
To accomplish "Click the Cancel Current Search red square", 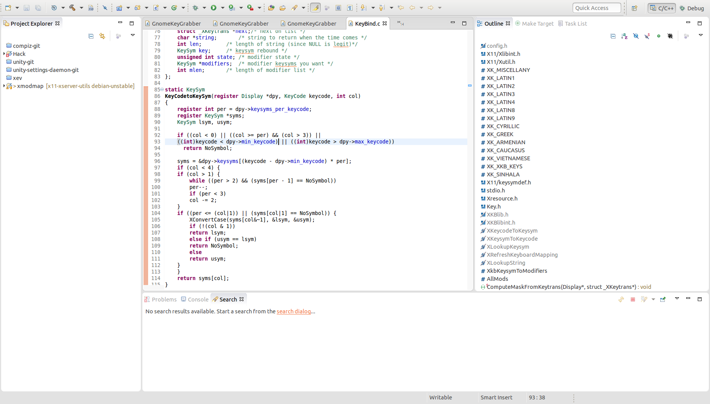I will pyautogui.click(x=633, y=299).
